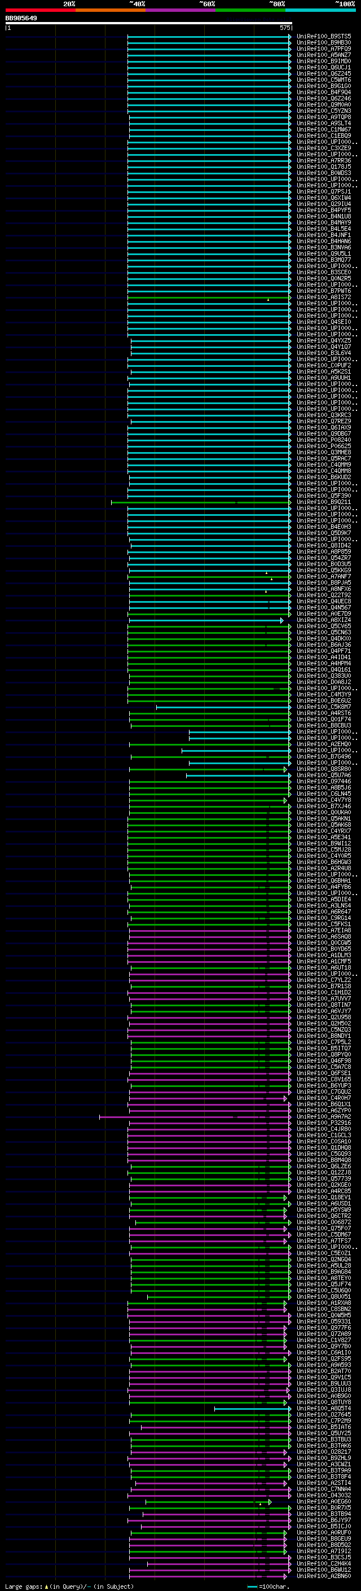Screen dimensions: 361x1591
Task: Open hit UniRef100_B4PYF5
Action: coord(324,210)
